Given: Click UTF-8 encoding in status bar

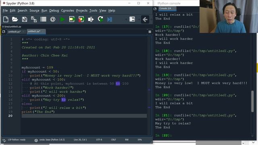Looking at the screenshot, I should coord(99,140).
